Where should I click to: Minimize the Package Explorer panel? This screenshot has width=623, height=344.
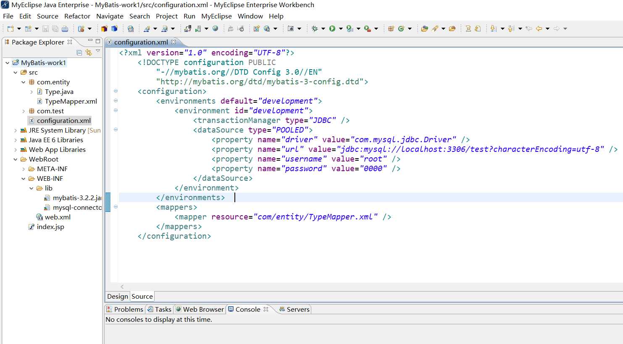pos(90,41)
